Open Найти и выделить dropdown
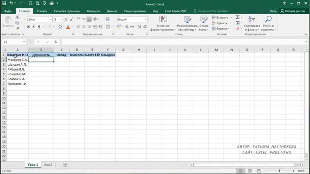 tap(268, 24)
